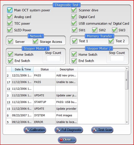
Task: Click the red X icon on Close button
Action: [61, 140]
